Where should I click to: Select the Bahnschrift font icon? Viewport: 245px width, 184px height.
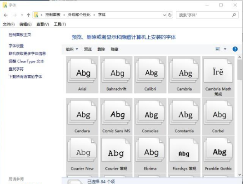point(116,70)
